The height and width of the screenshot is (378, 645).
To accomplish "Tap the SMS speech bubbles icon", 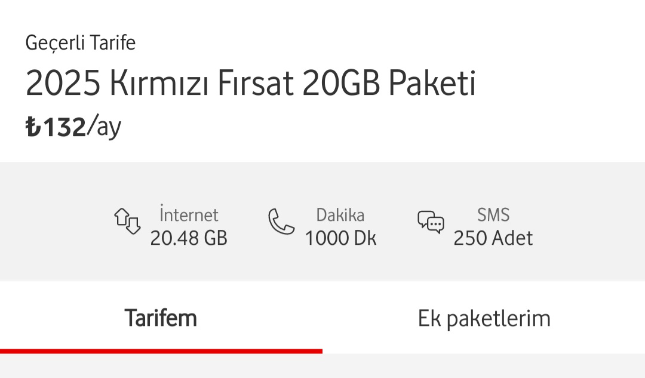I will point(431,221).
